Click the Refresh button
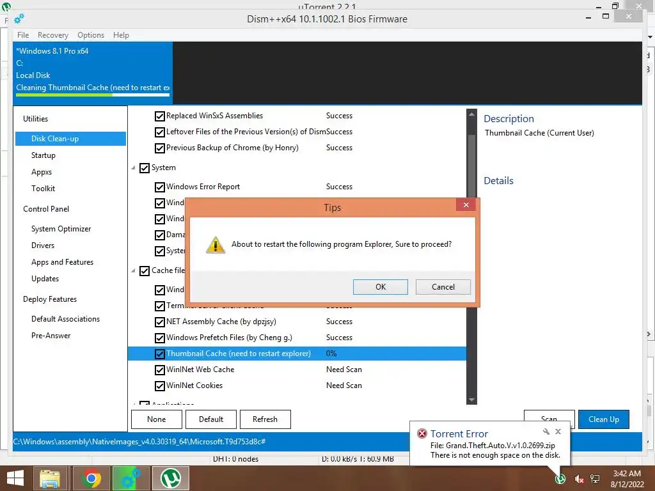 (x=265, y=419)
